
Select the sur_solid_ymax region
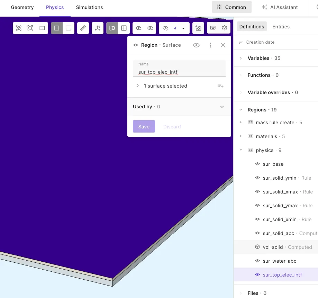pyautogui.click(x=276, y=206)
